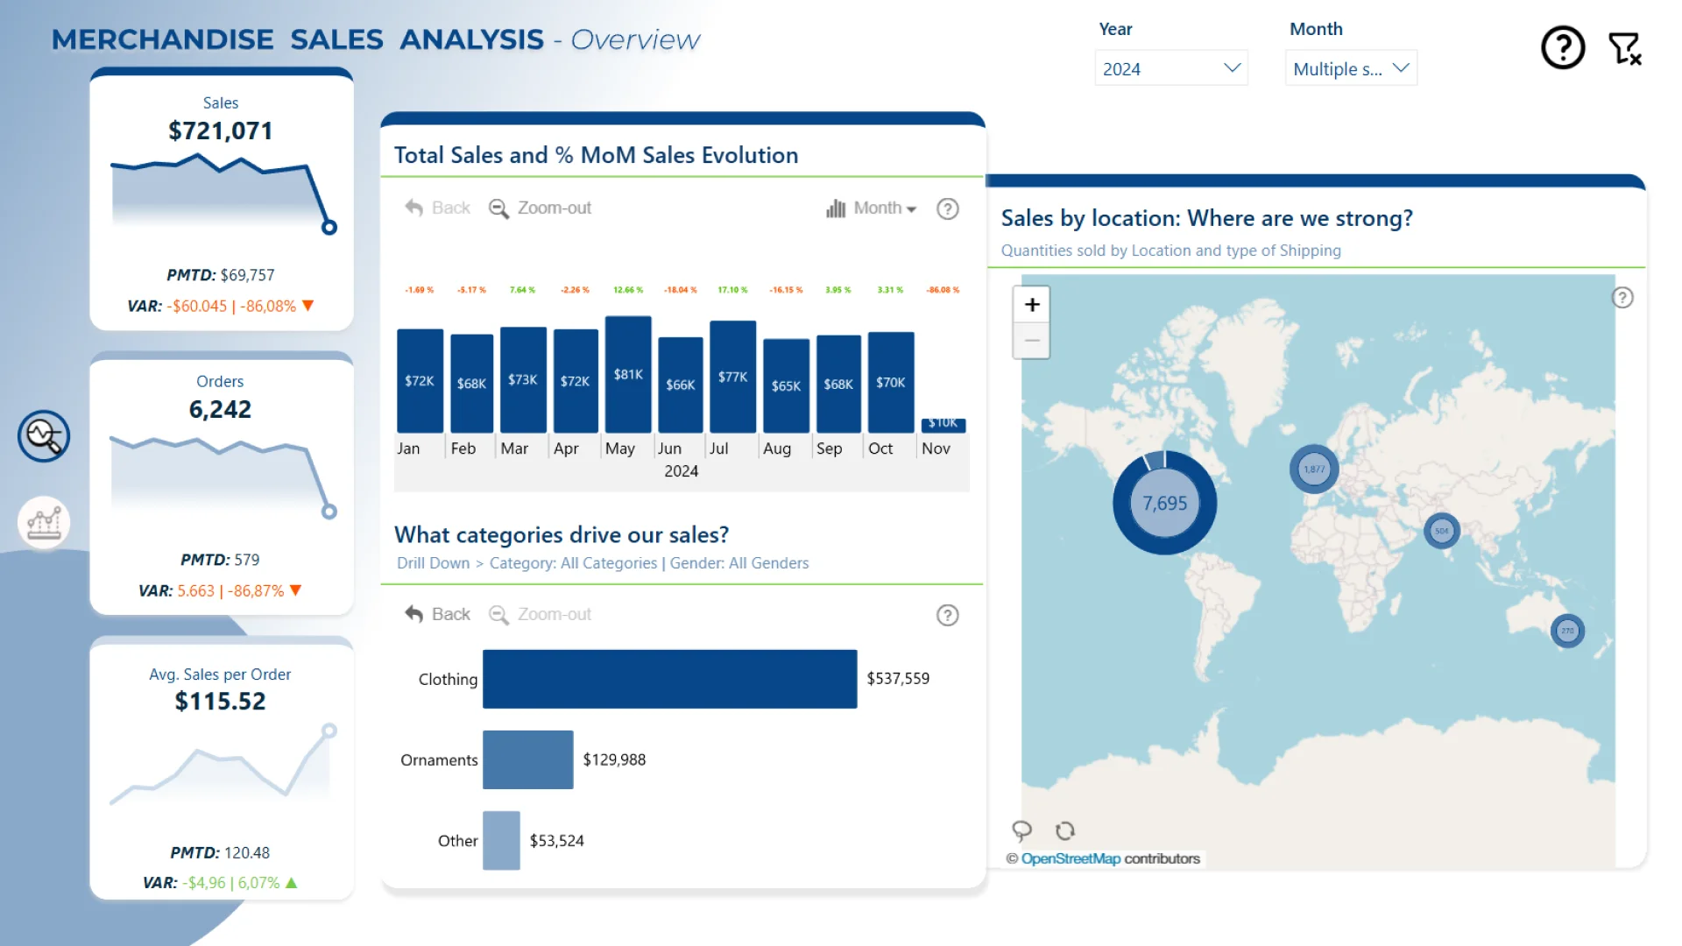The height and width of the screenshot is (946, 1682).
Task: Click the clear filters funnel icon
Action: (x=1624, y=48)
